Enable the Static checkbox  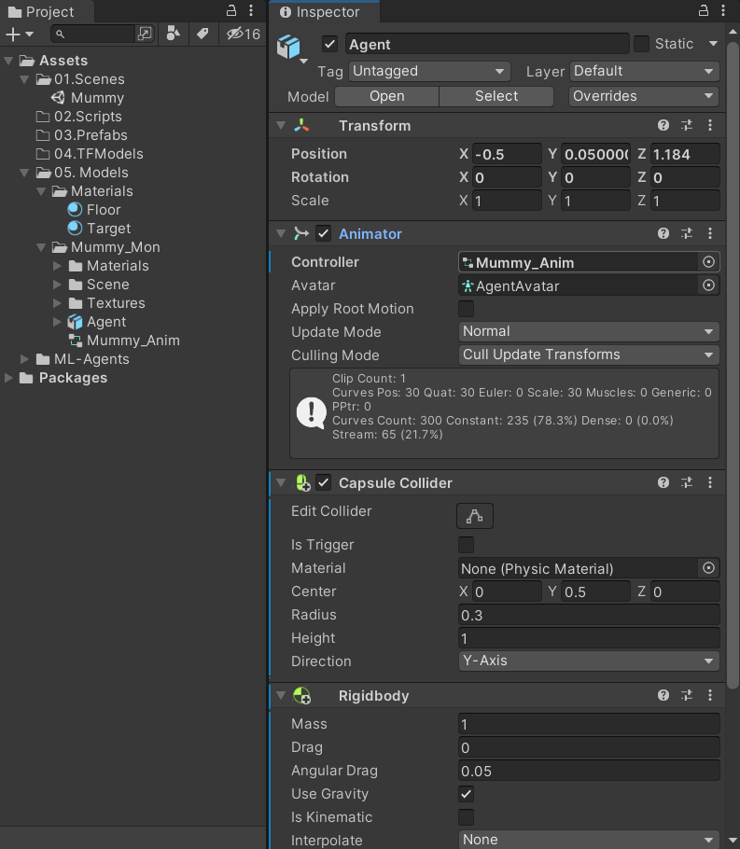tap(641, 44)
